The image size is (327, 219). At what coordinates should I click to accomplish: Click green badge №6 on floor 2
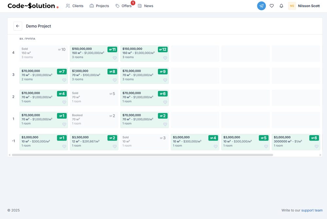(x=163, y=94)
